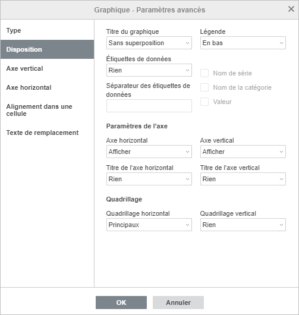The width and height of the screenshot is (299, 315).
Task: Check the Nom de la catégorie checkbox
Action: click(x=204, y=87)
